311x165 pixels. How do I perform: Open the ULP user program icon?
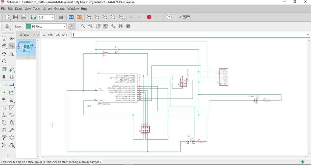79,17
